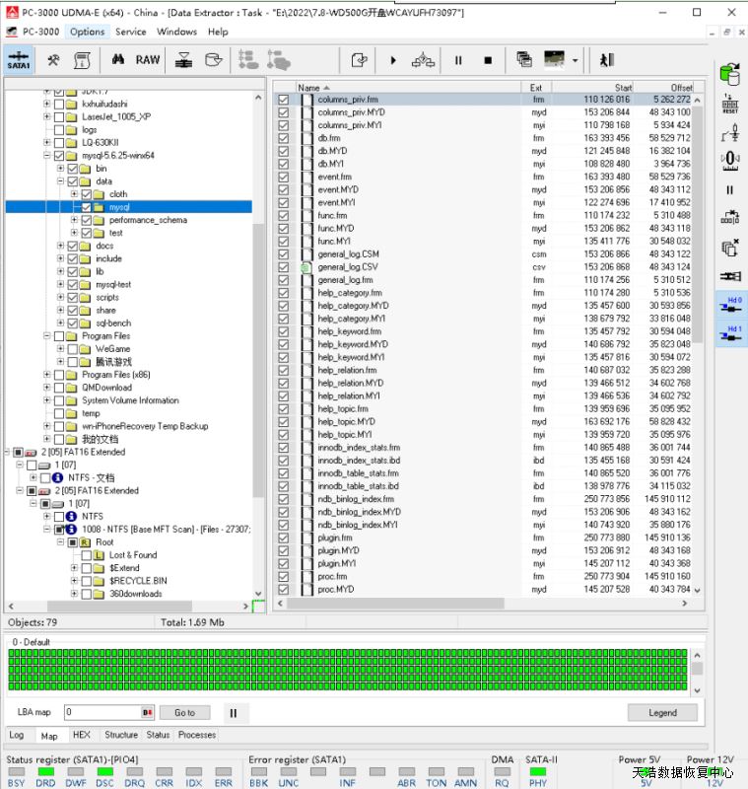Image resolution: width=748 pixels, height=789 pixels.
Task: Click the wrench and hammer tools icon
Action: (54, 60)
